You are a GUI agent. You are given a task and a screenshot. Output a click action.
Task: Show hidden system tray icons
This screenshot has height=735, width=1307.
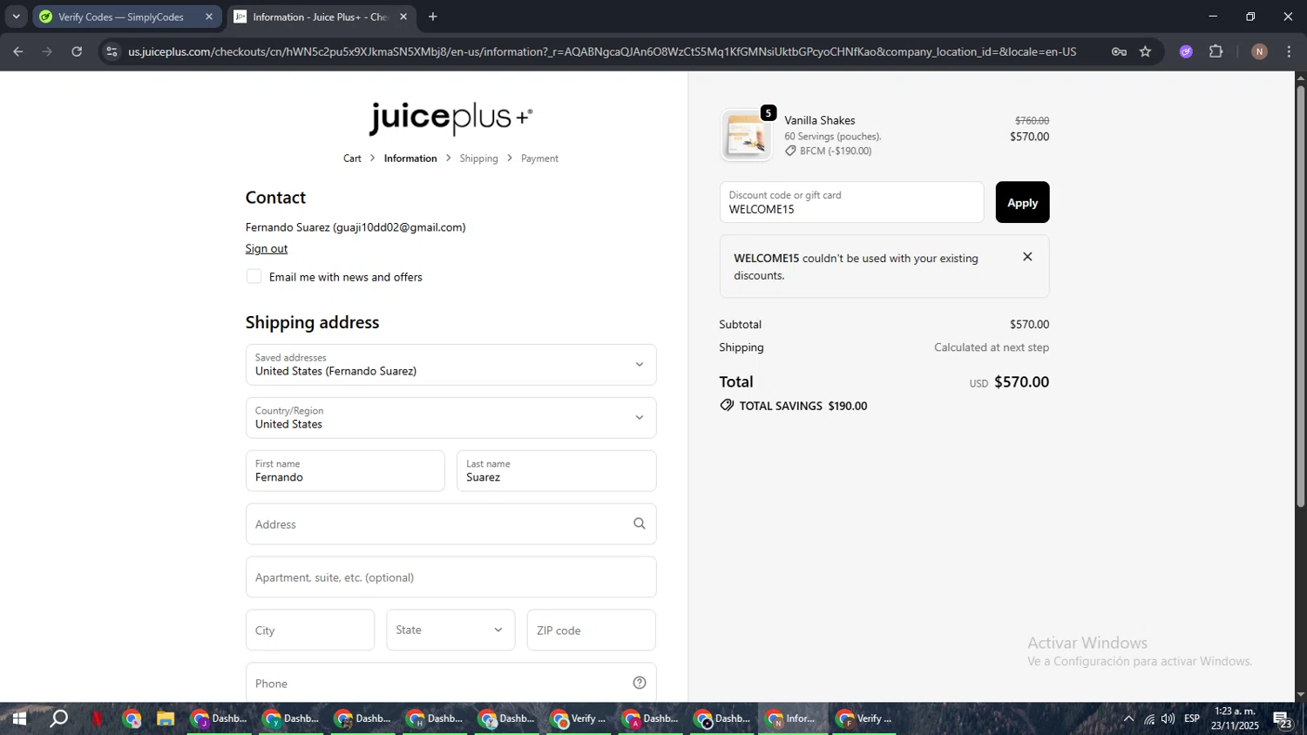(1128, 719)
